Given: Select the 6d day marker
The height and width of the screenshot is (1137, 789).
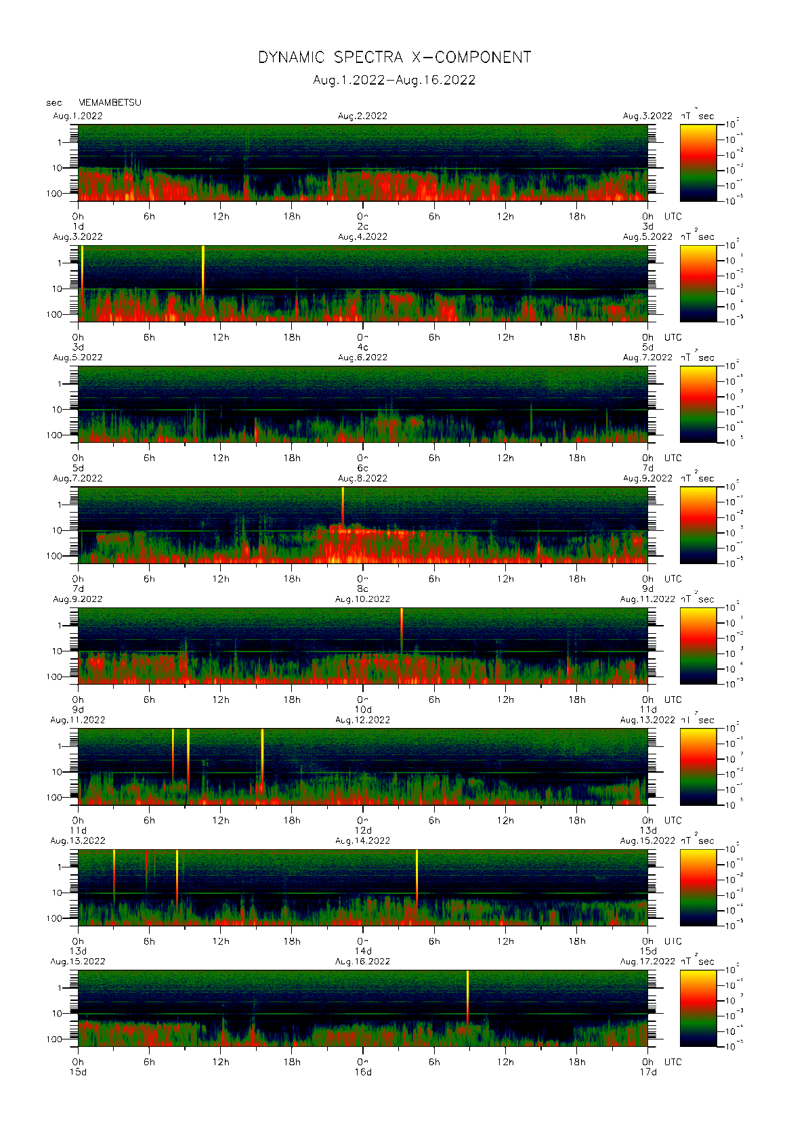Looking at the screenshot, I should 363,468.
